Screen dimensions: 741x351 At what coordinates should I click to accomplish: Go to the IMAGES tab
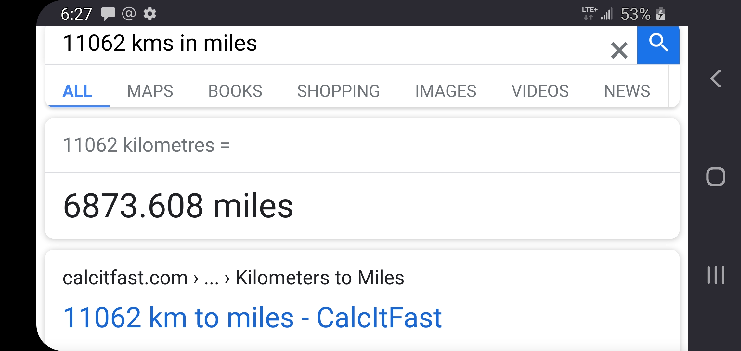click(x=446, y=91)
